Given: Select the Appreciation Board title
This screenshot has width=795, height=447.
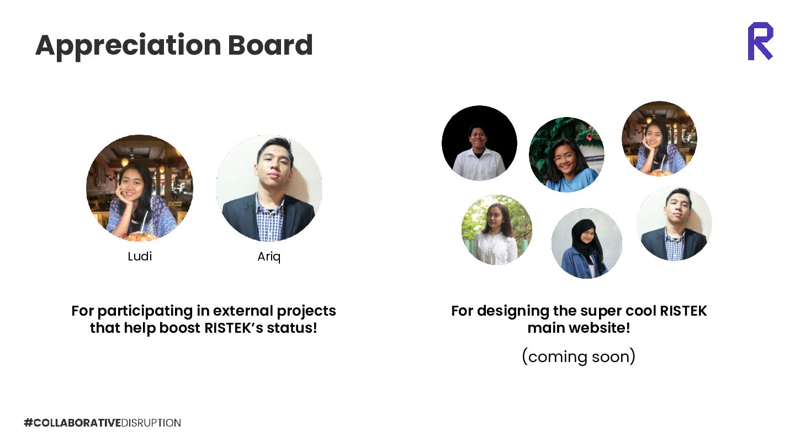Looking at the screenshot, I should coord(174,45).
